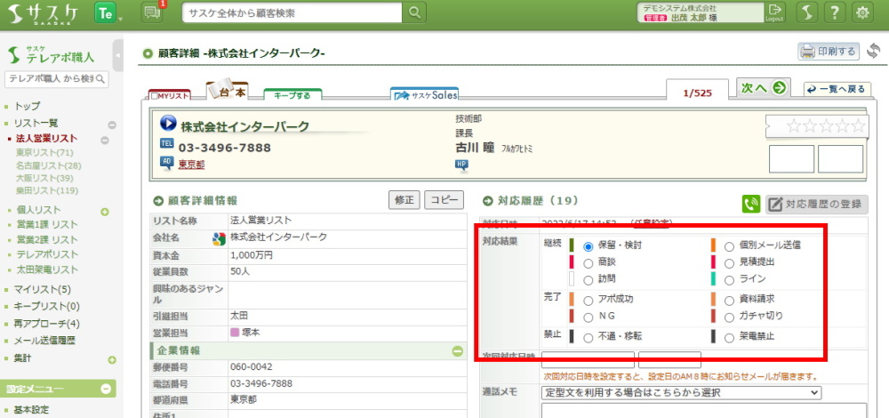This screenshot has width=889, height=418.
Task: Open メール送信履歴 in sidebar
Action: [x=44, y=341]
